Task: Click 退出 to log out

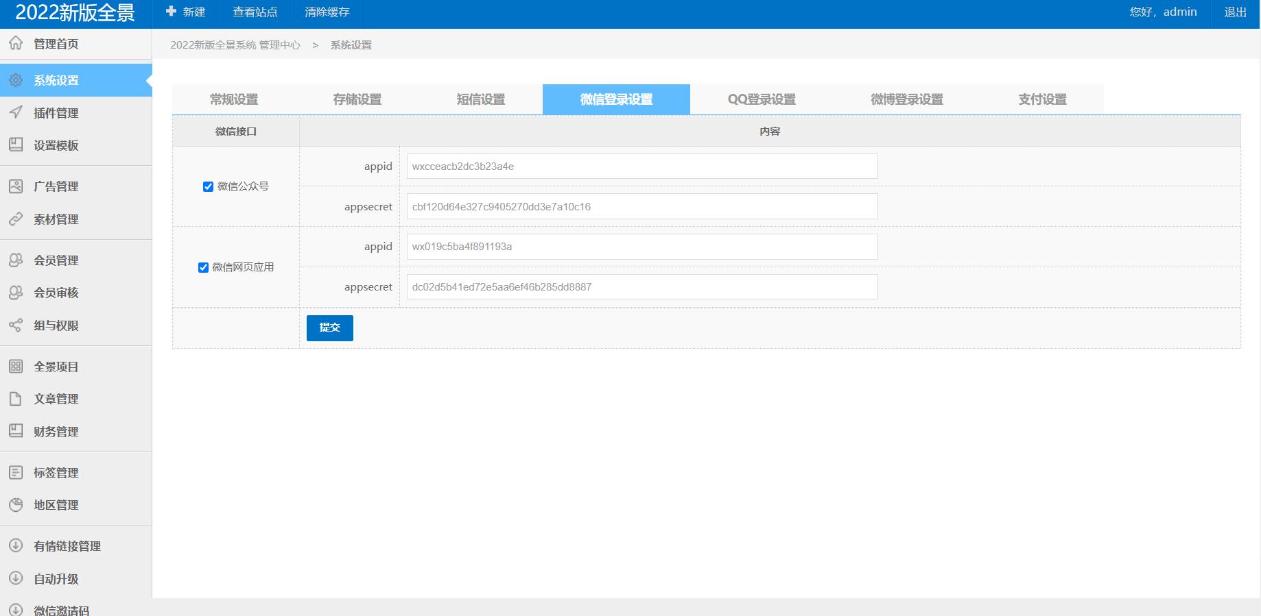Action: pyautogui.click(x=1236, y=12)
